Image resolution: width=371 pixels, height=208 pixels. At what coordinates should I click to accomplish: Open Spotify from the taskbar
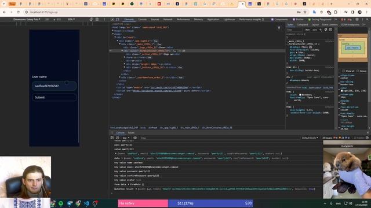(61, 203)
